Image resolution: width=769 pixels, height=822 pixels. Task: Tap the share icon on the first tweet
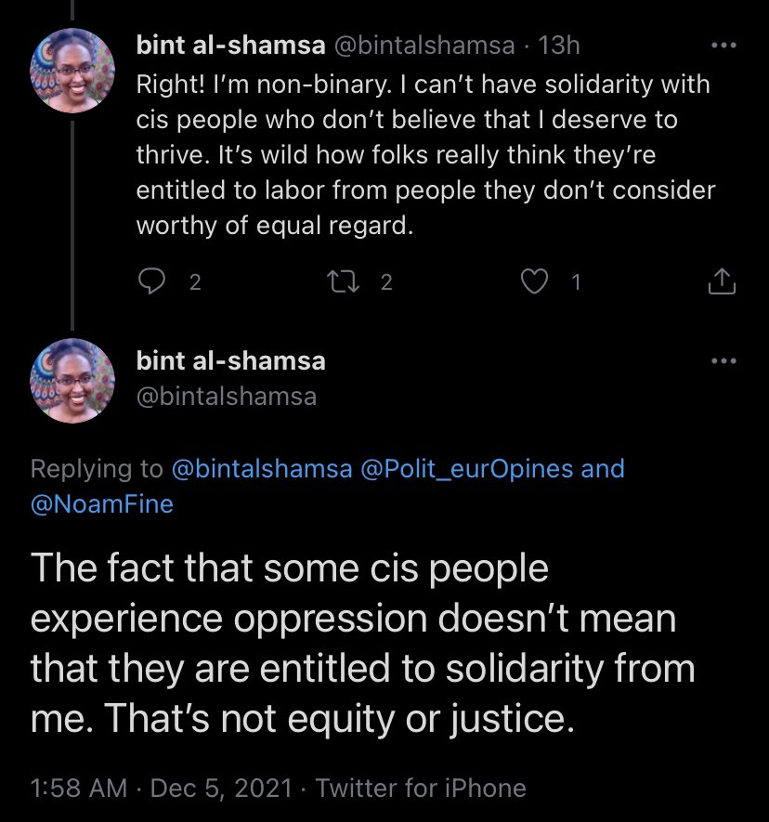coord(723,282)
